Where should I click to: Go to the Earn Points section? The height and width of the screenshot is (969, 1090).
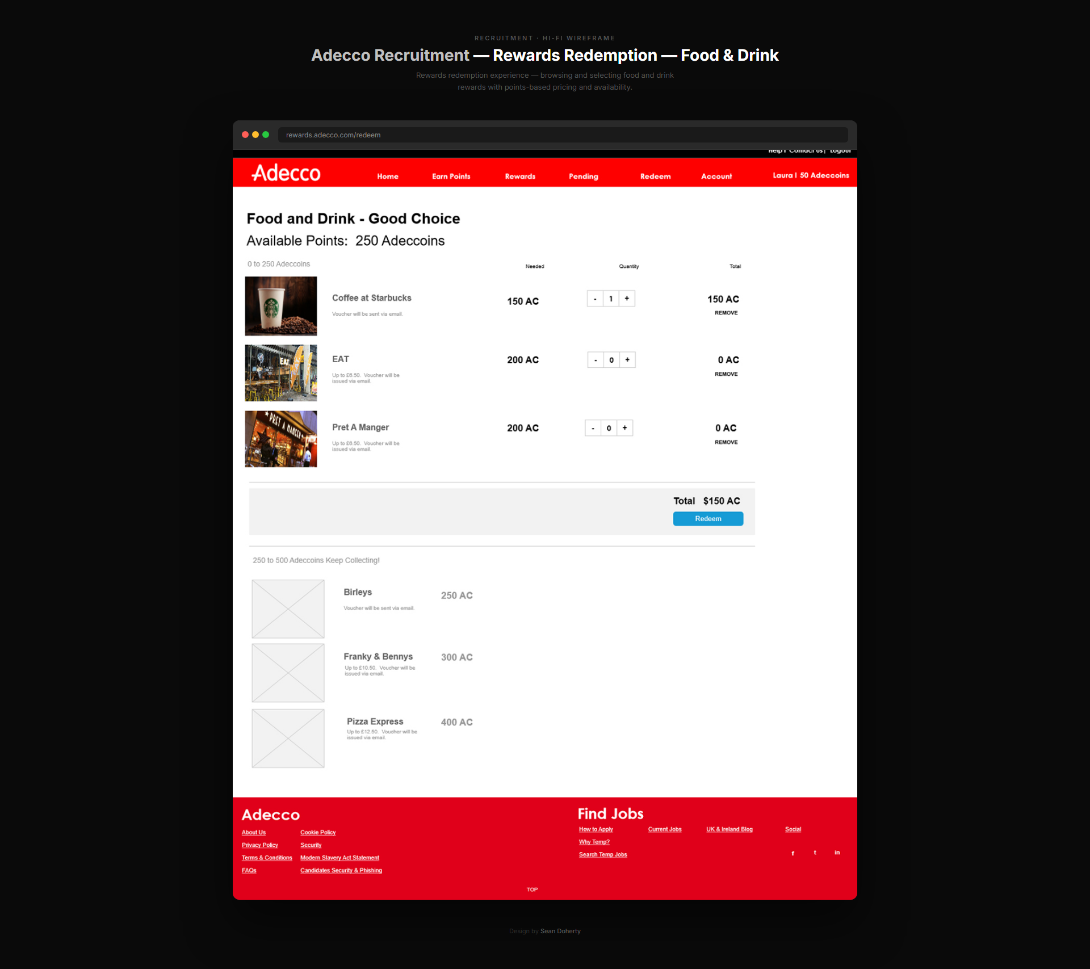click(x=451, y=177)
